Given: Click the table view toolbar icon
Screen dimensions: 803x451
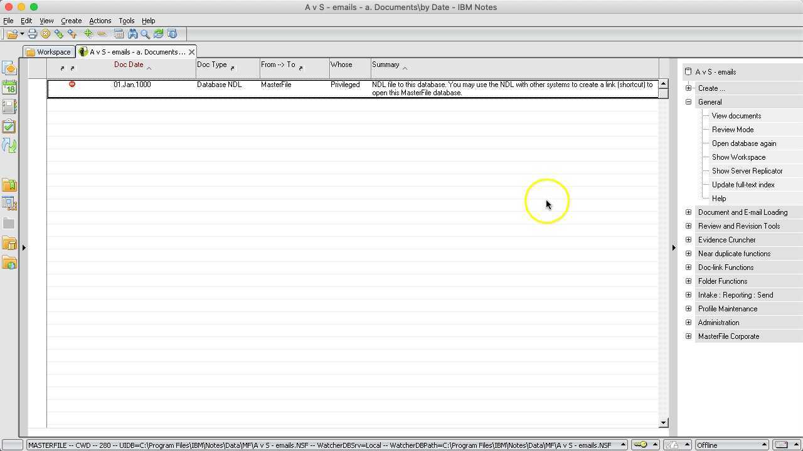Looking at the screenshot, I should point(119,34).
